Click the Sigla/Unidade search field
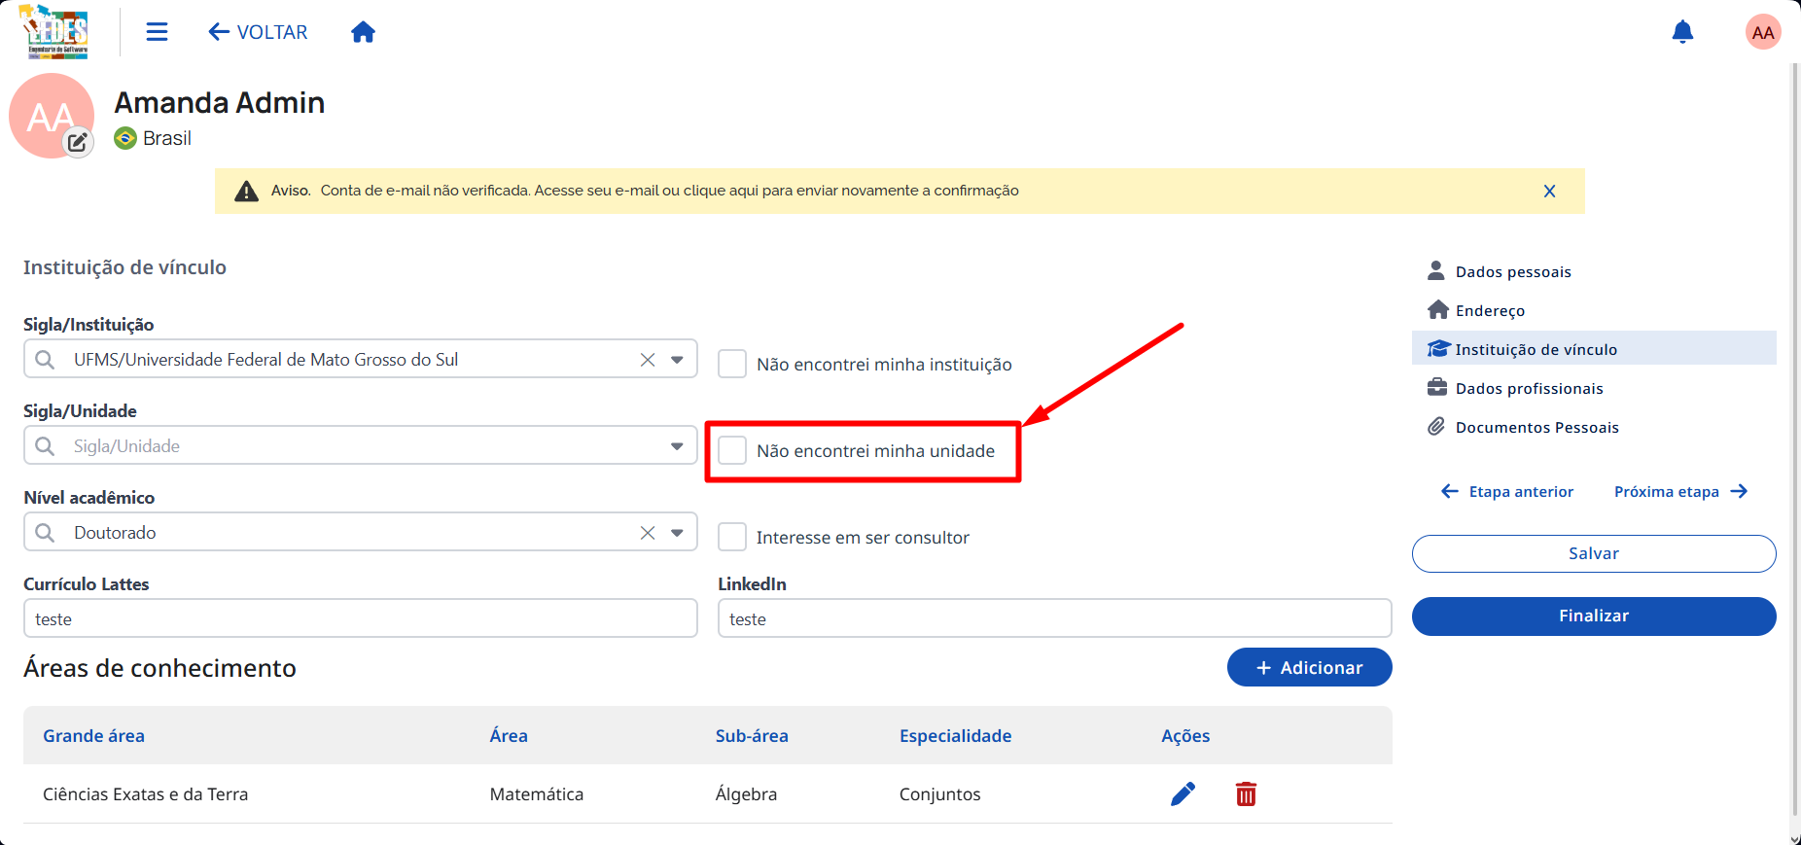Image resolution: width=1801 pixels, height=845 pixels. click(361, 445)
